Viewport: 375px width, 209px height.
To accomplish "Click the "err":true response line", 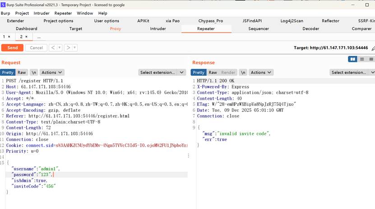I will pos(214,139).
